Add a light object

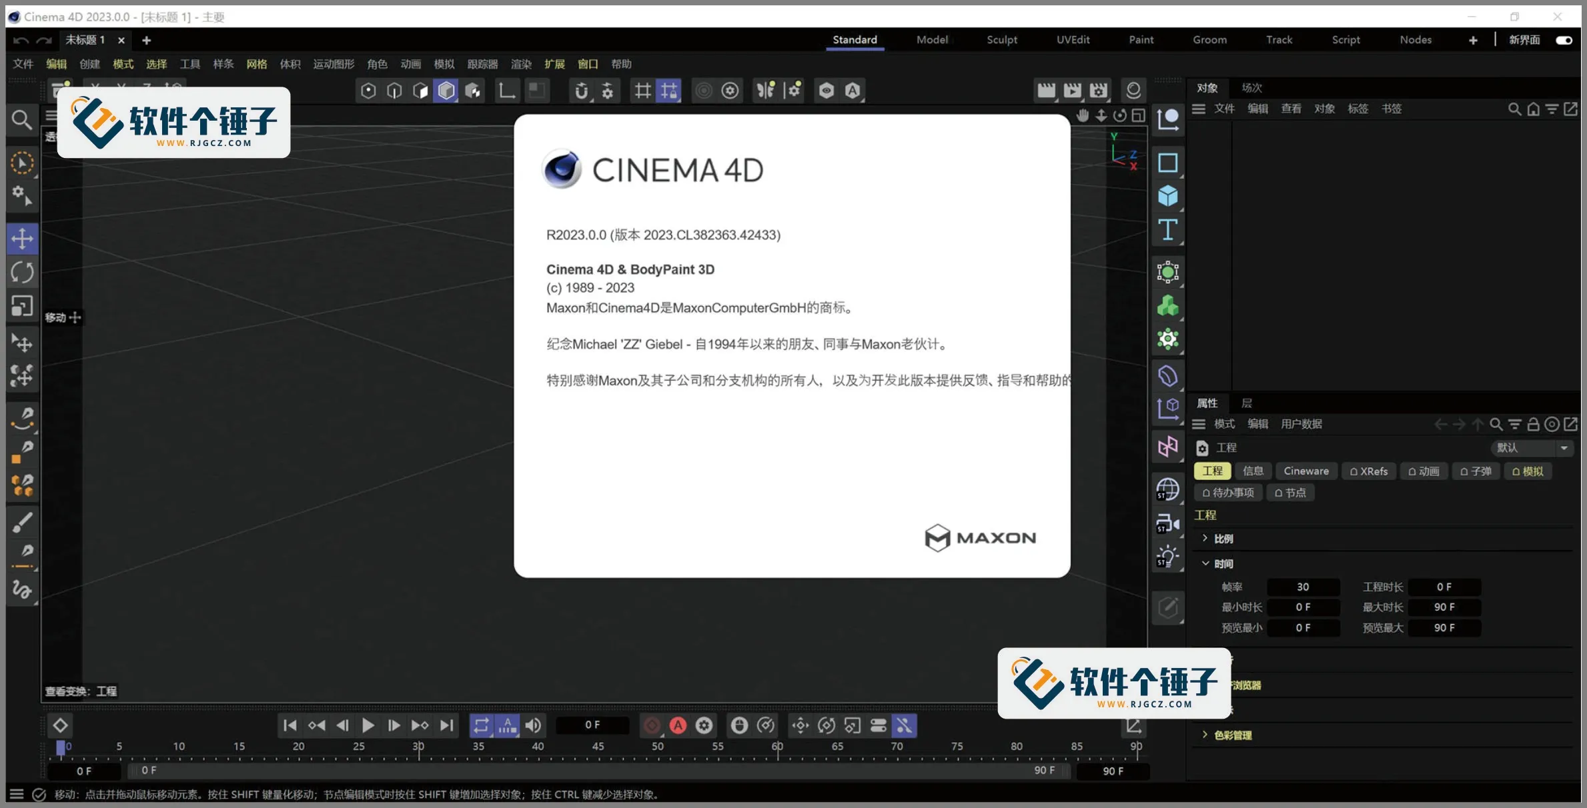pyautogui.click(x=1167, y=557)
